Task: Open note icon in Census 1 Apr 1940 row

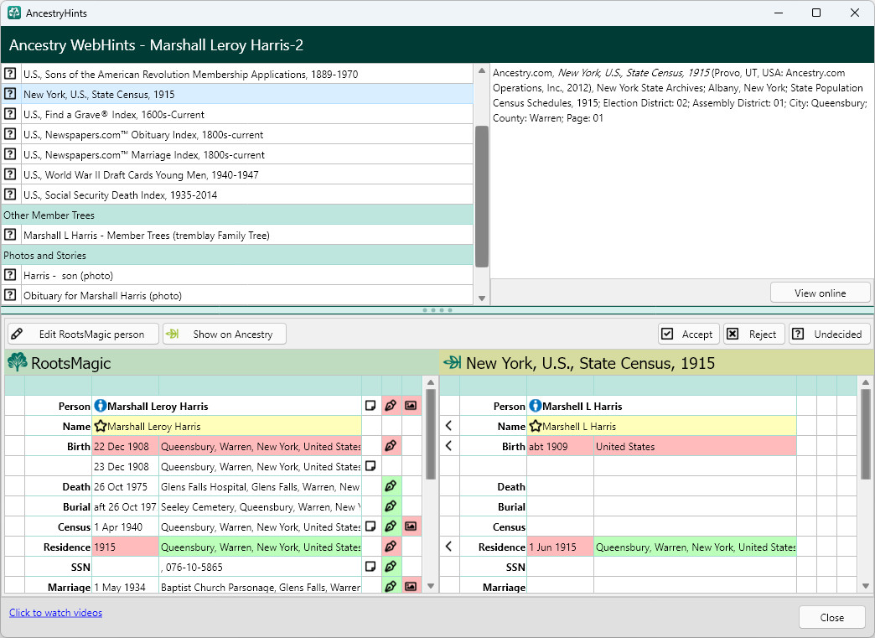Action: (x=370, y=526)
